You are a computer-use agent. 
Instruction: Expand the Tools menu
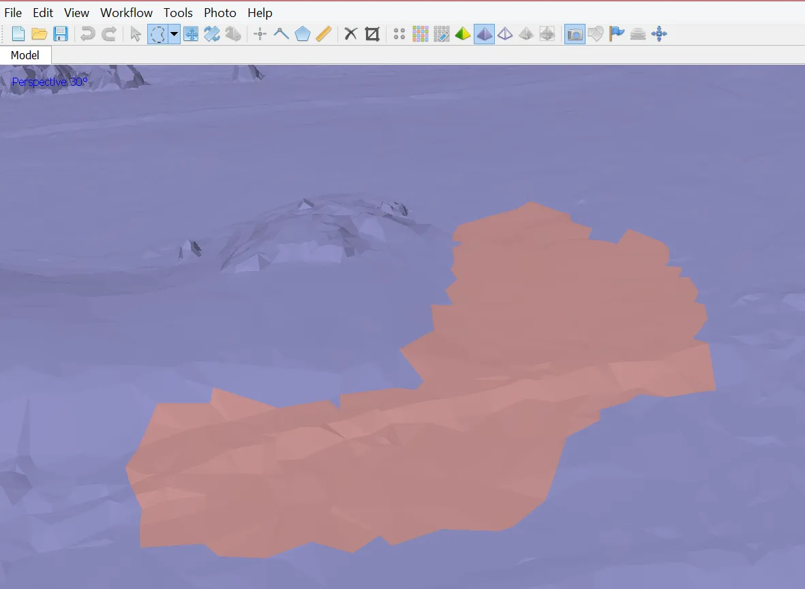[178, 13]
